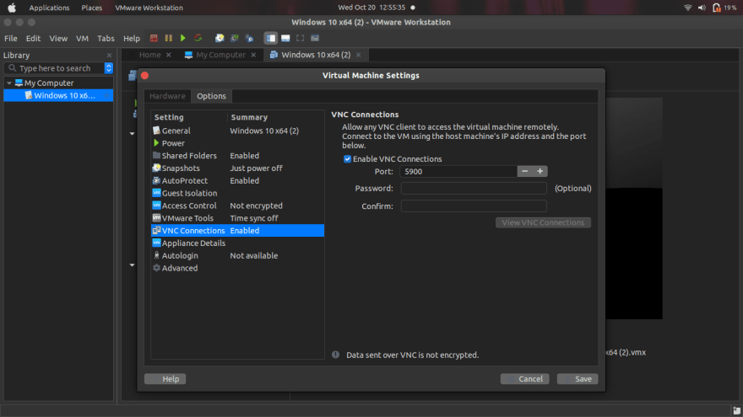Click the red power off toolbar icon
This screenshot has width=743, height=417.
point(154,38)
